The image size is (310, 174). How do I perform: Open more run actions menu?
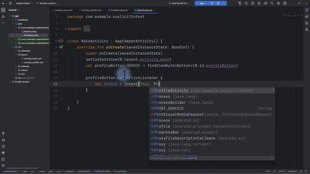click(224, 3)
